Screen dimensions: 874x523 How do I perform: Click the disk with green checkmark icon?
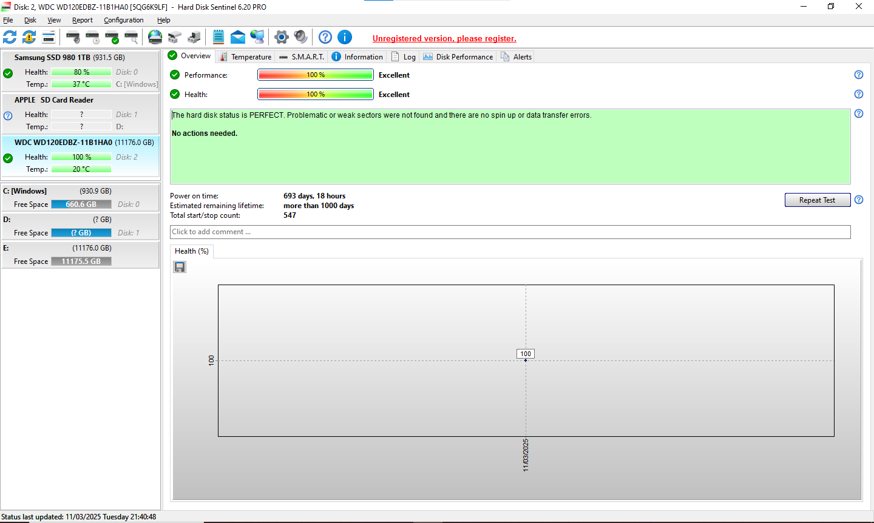pyautogui.click(x=112, y=37)
